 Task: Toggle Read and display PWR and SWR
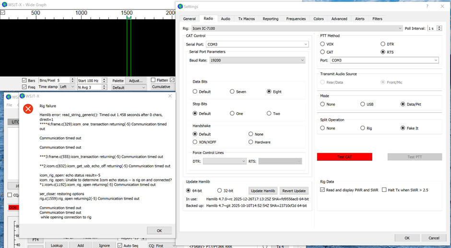coord(322,190)
